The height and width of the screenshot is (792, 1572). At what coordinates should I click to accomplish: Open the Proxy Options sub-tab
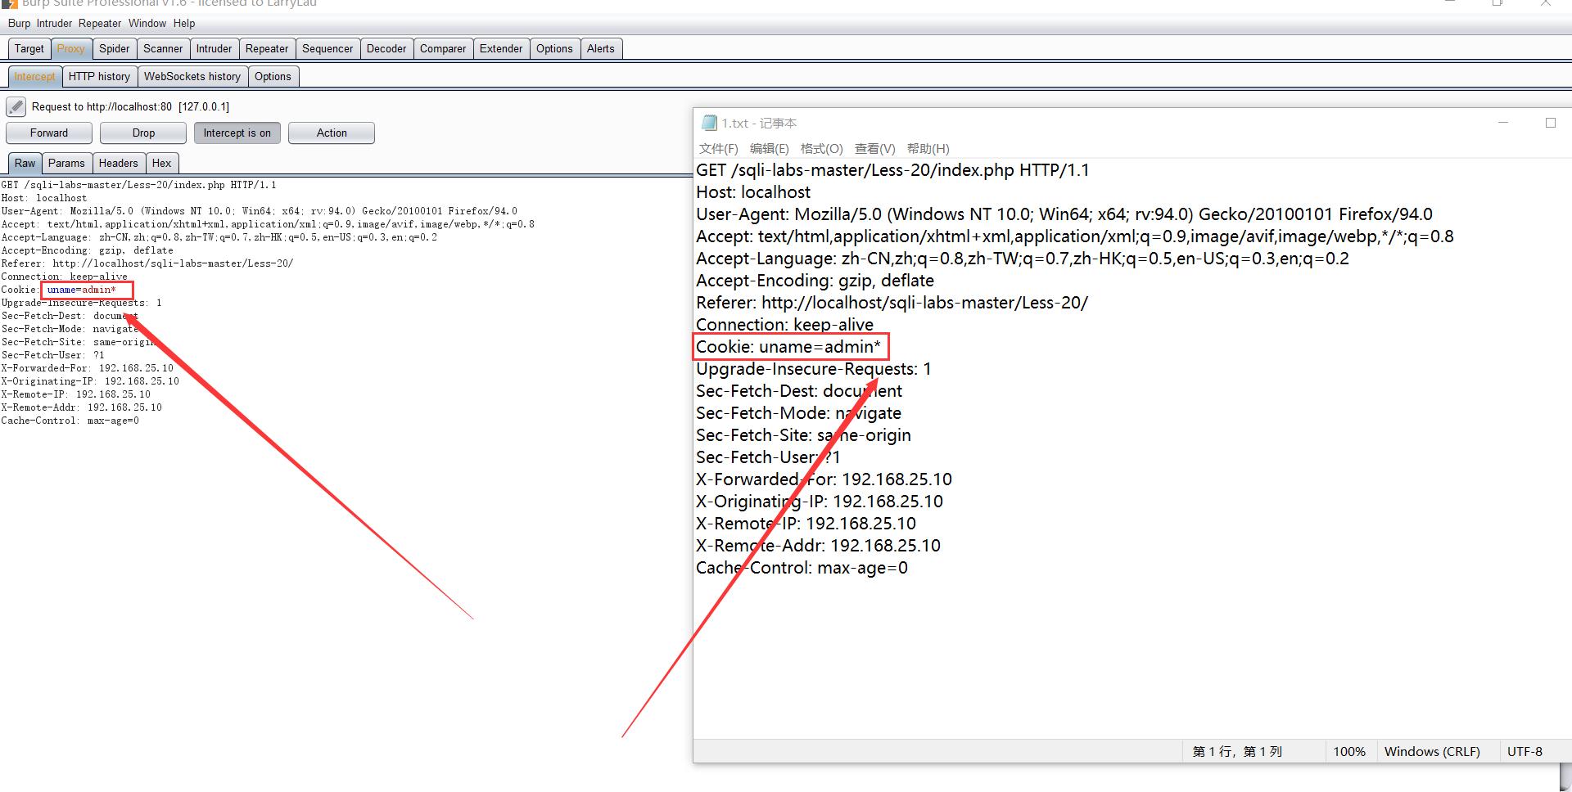point(273,77)
